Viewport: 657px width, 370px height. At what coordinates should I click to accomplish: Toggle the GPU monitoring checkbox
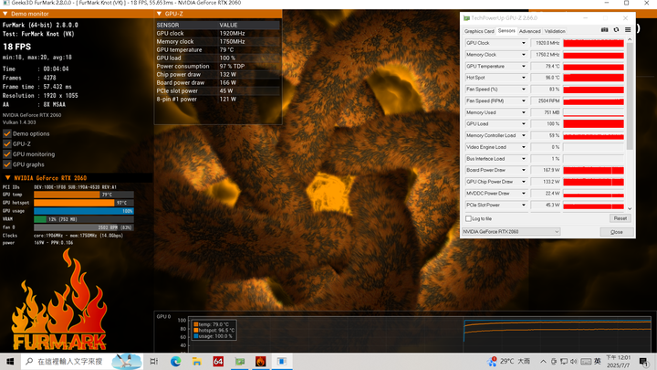[7, 154]
